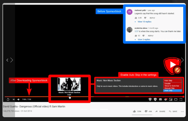Image resolution: width=188 pixels, height=121 pixels.
Task: Reply to ecaterina alexa's comment
Action: pyautogui.click(x=151, y=36)
